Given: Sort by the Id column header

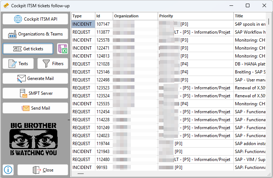Looking at the screenshot, I should (103, 16).
